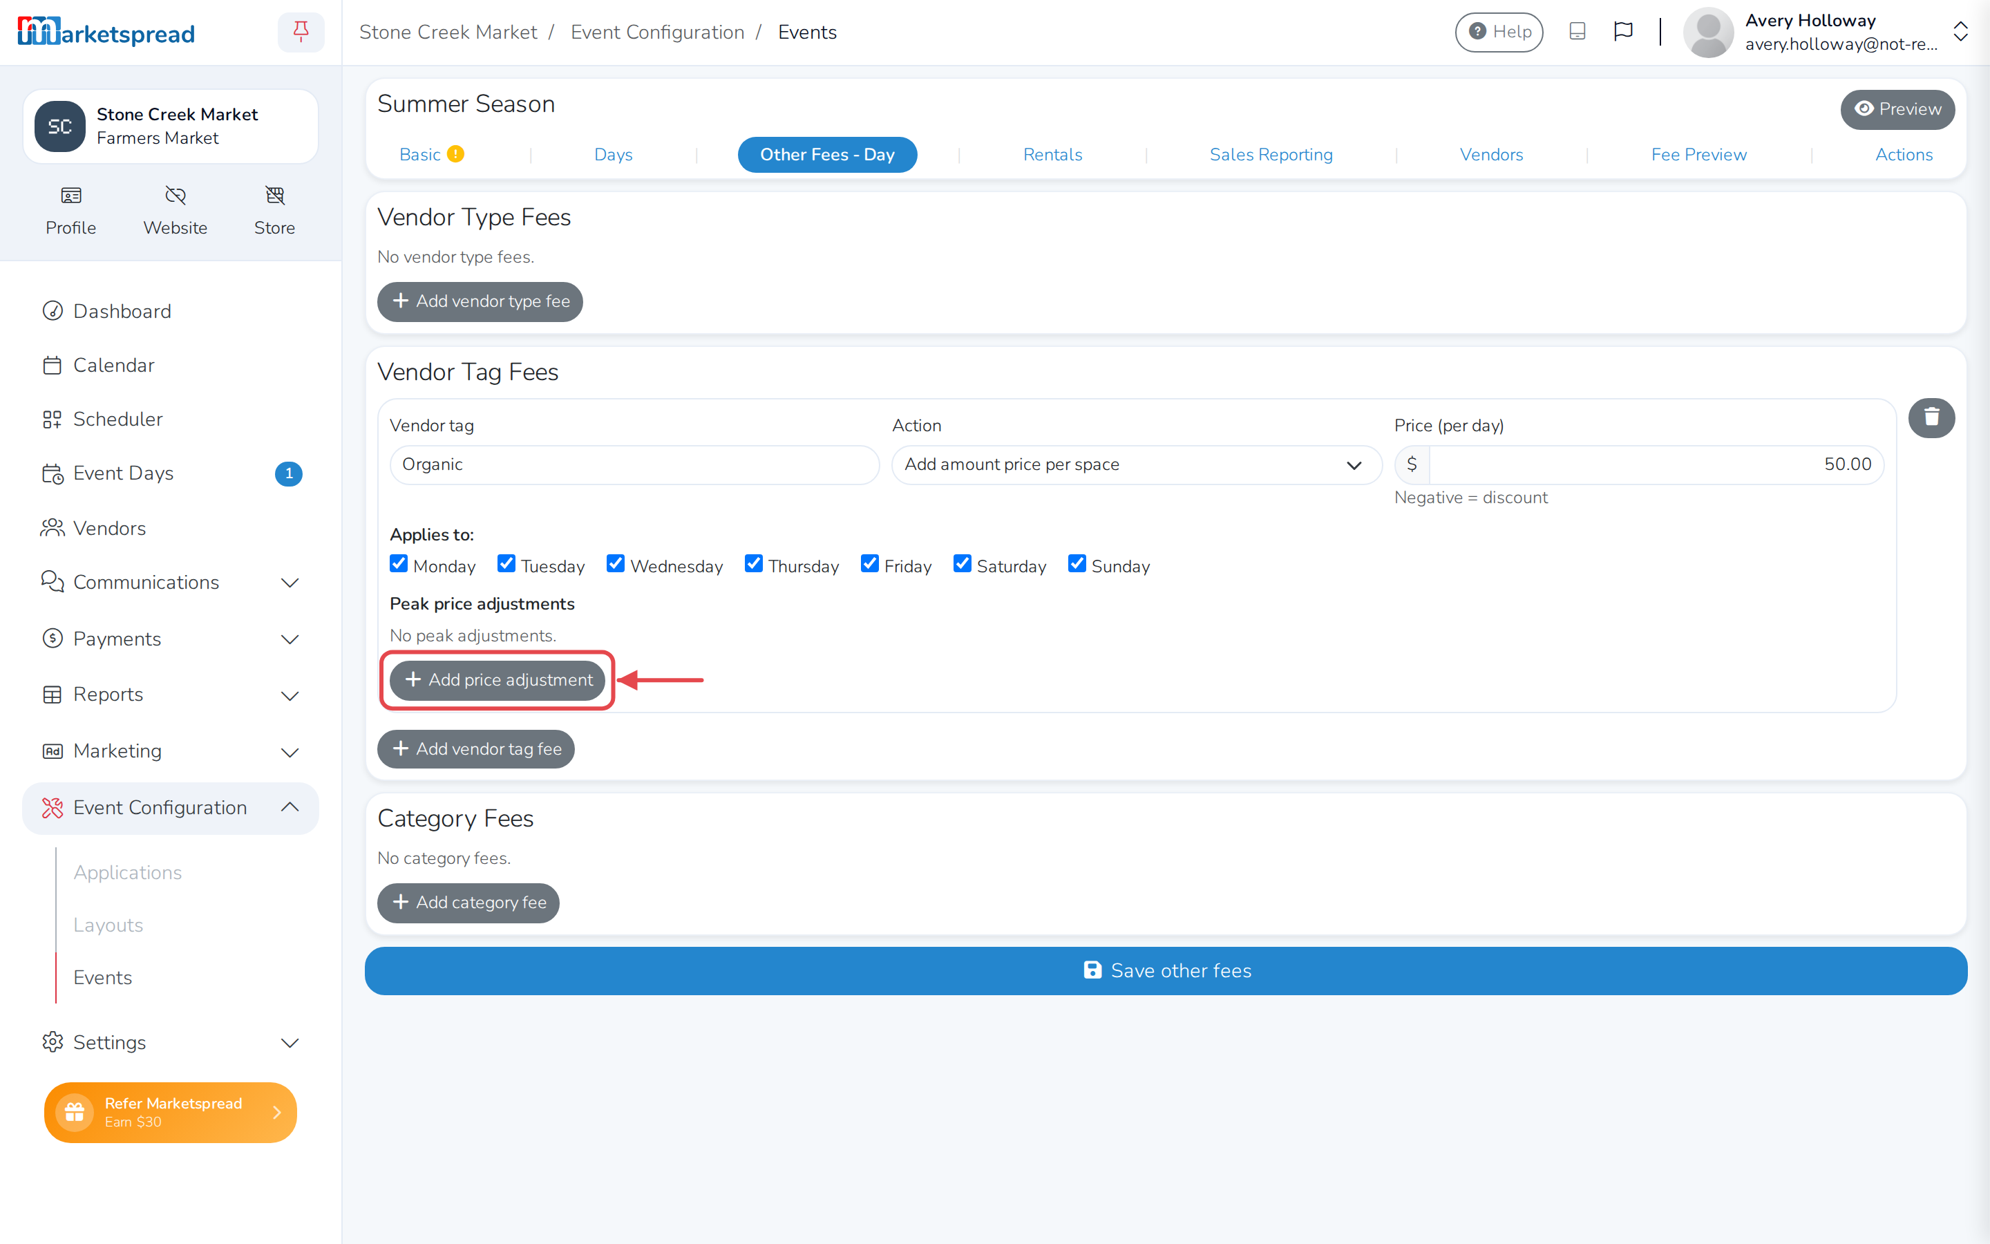
Task: Expand the Settings menu
Action: (170, 1042)
